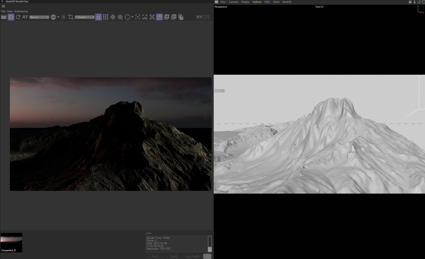Open the Preferences menu in RenderView
The width and height of the screenshot is (425, 259).
click(21, 11)
